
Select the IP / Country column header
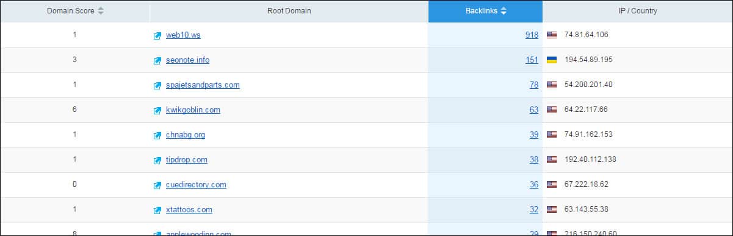point(637,11)
